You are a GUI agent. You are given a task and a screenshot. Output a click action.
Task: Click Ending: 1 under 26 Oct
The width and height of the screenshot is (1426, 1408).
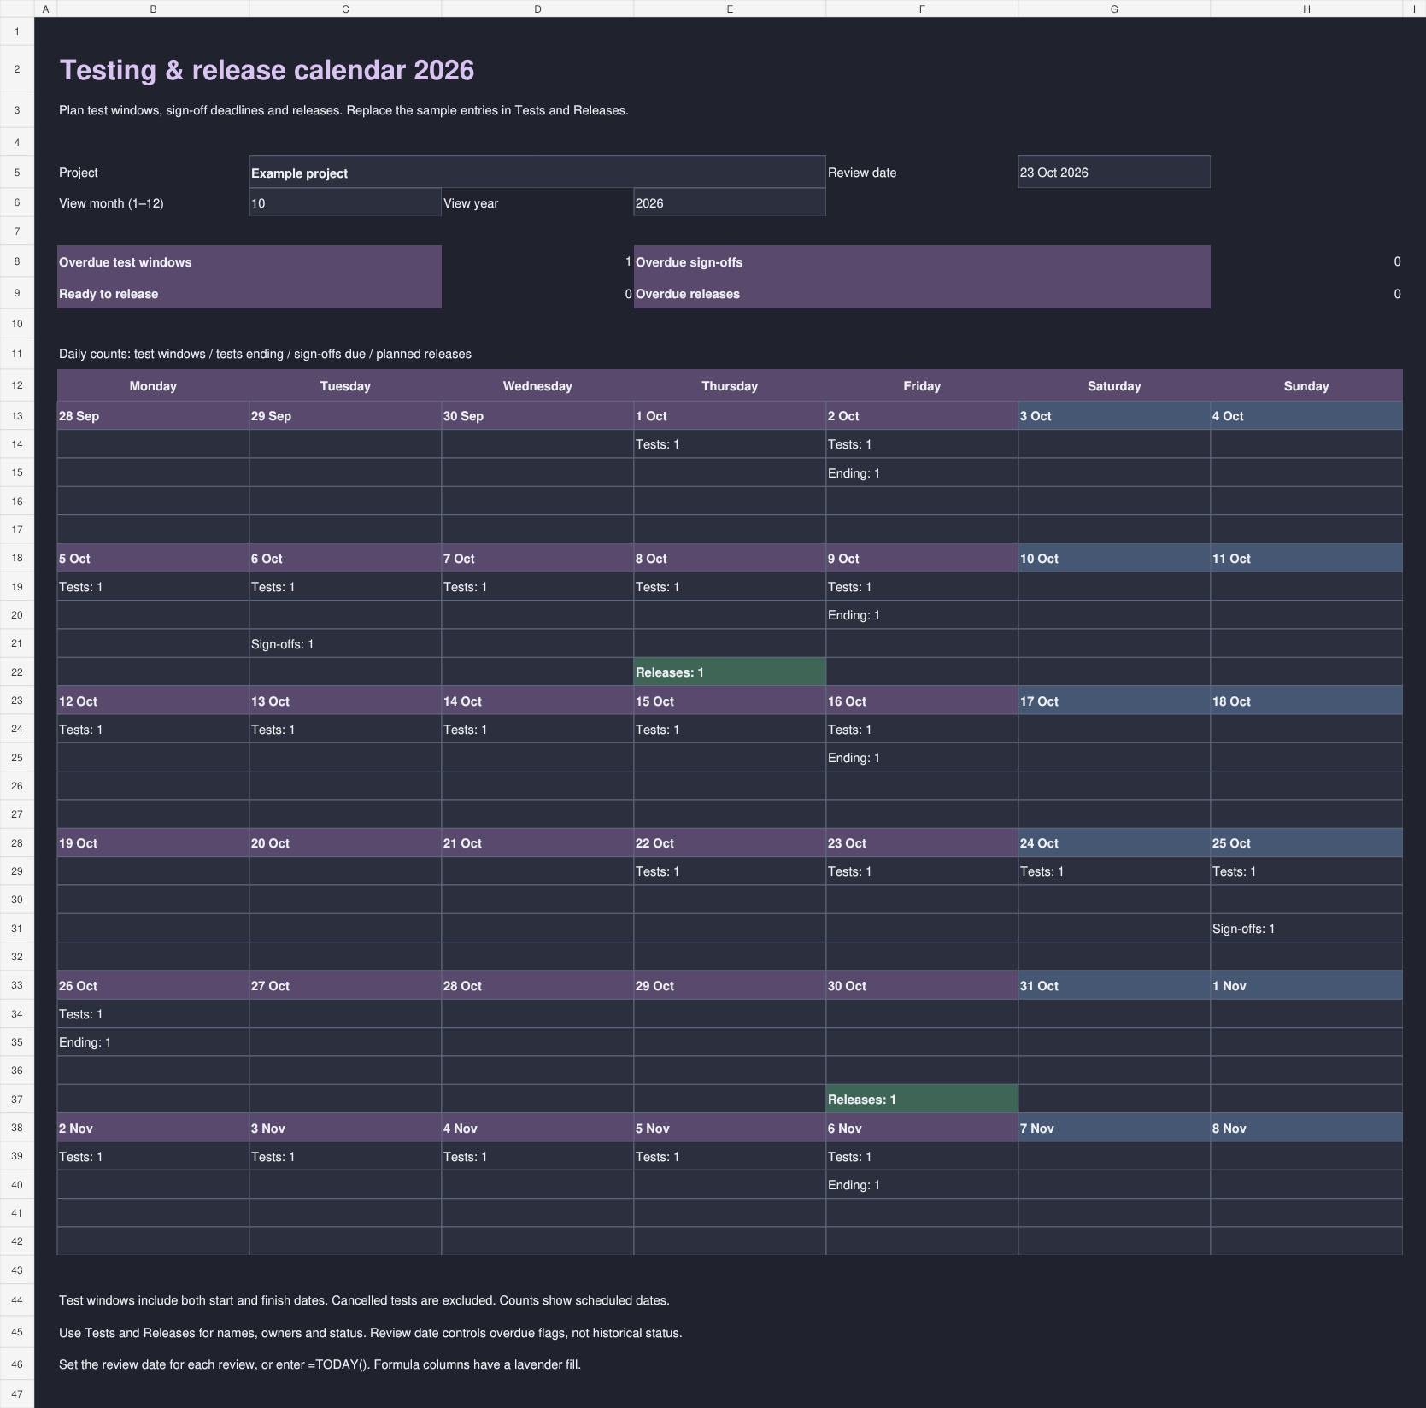point(85,1042)
